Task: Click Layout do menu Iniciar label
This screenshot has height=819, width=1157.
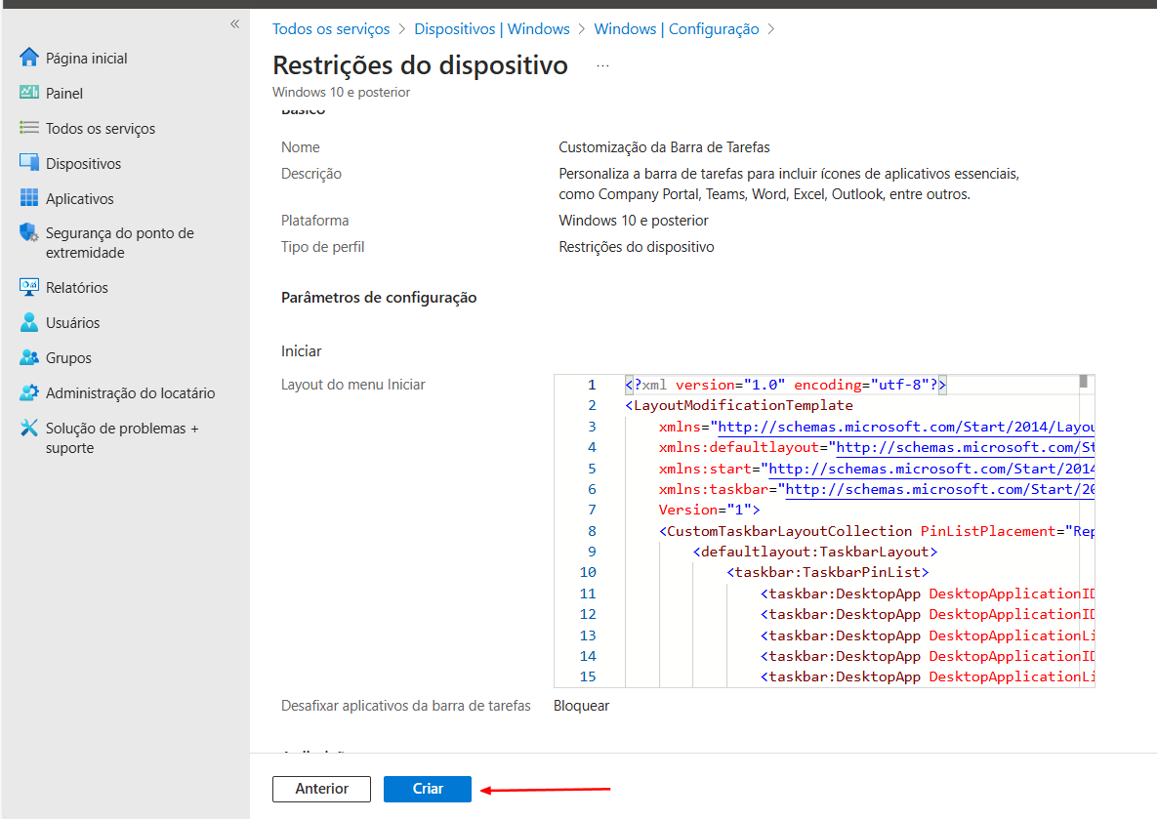Action: (352, 385)
